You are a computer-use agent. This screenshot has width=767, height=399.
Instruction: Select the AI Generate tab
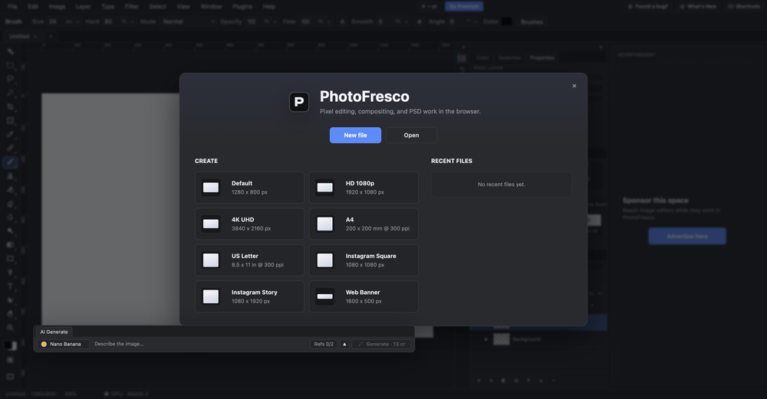54,332
